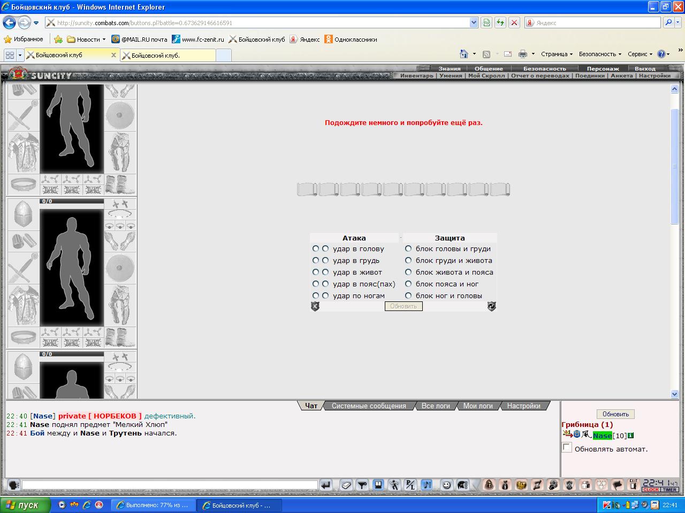Viewport: 685px width, 513px height.
Task: Click the EXIT door icon
Action: tap(634, 485)
